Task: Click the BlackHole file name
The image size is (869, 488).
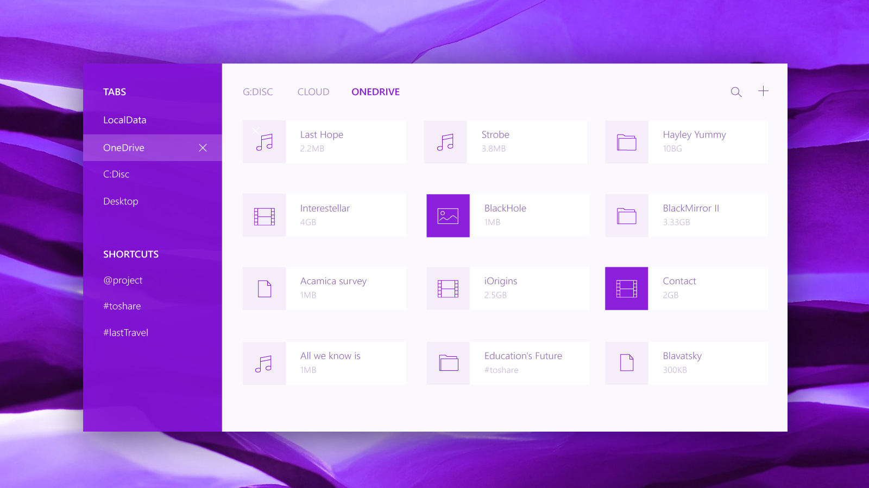Action: 505,208
